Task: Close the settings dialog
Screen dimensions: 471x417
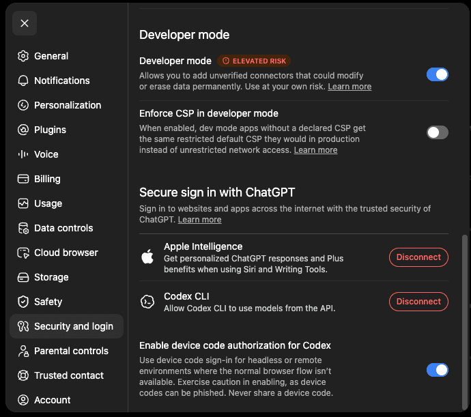Action: pos(25,23)
